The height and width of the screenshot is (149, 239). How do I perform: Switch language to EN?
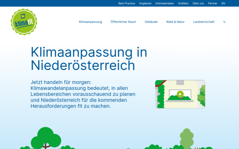click(223, 3)
